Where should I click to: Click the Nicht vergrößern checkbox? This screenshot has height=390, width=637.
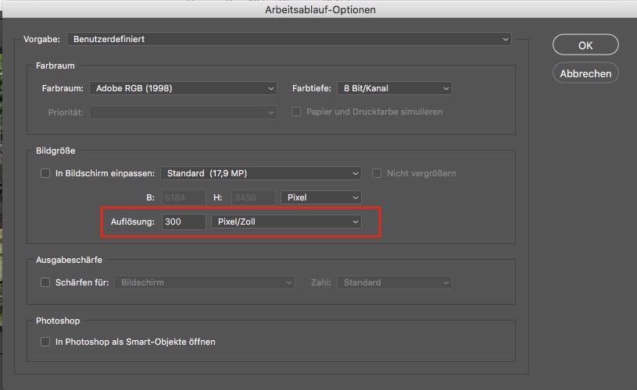pos(379,173)
